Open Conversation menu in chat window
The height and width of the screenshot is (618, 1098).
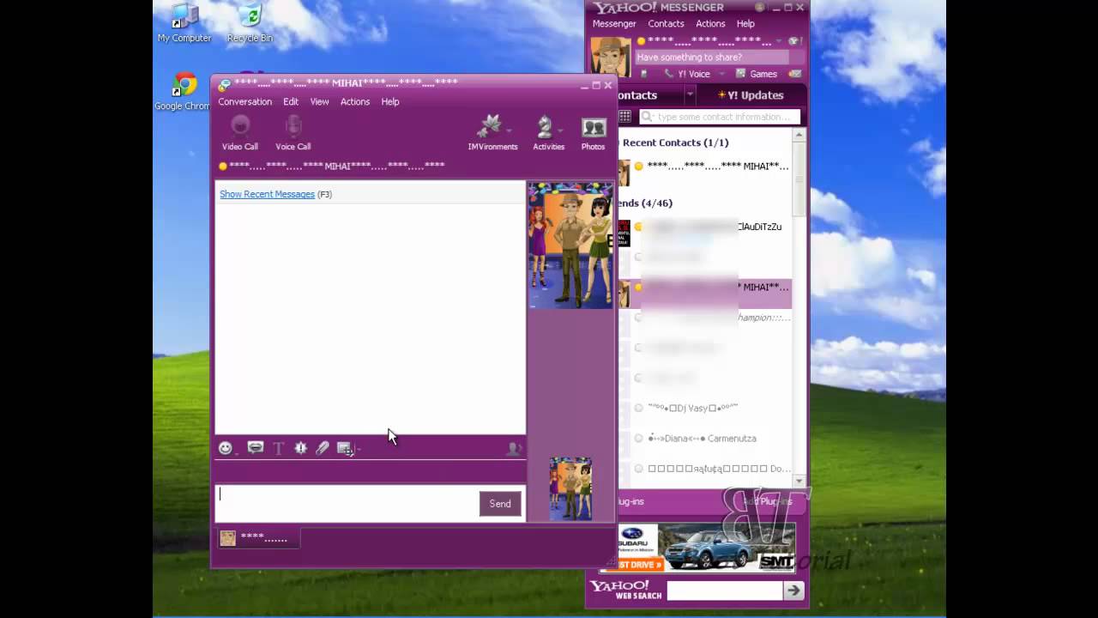(x=244, y=101)
